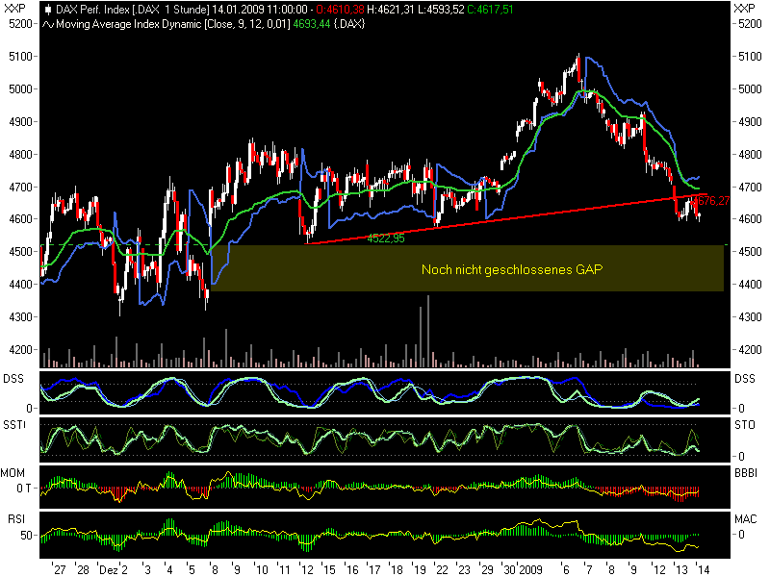Select the SSTI indicator panel label

14,426
